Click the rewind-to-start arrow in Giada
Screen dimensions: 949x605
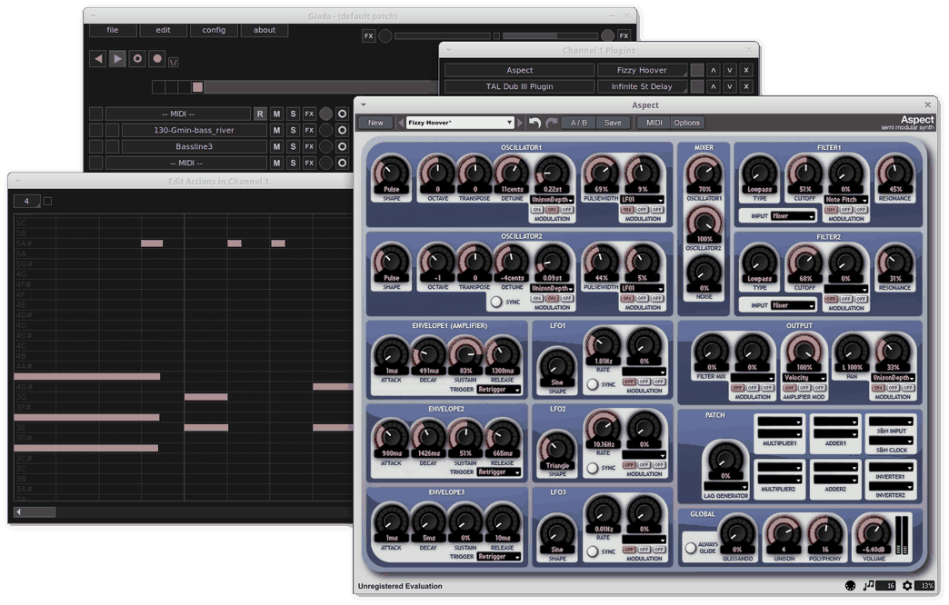click(97, 59)
